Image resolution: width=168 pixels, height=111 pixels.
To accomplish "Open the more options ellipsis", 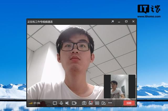I will (110, 103).
